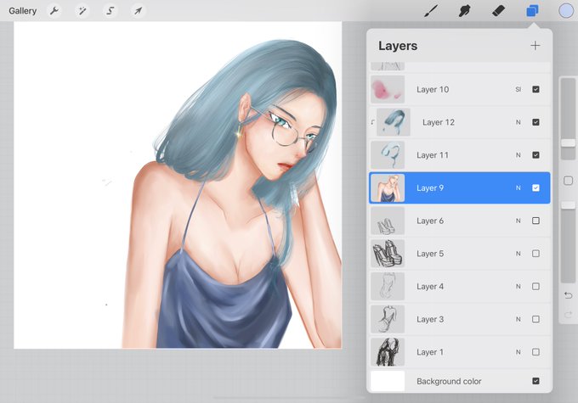The height and width of the screenshot is (403, 578).
Task: Open blend mode N for Layer 6
Action: pyautogui.click(x=518, y=221)
